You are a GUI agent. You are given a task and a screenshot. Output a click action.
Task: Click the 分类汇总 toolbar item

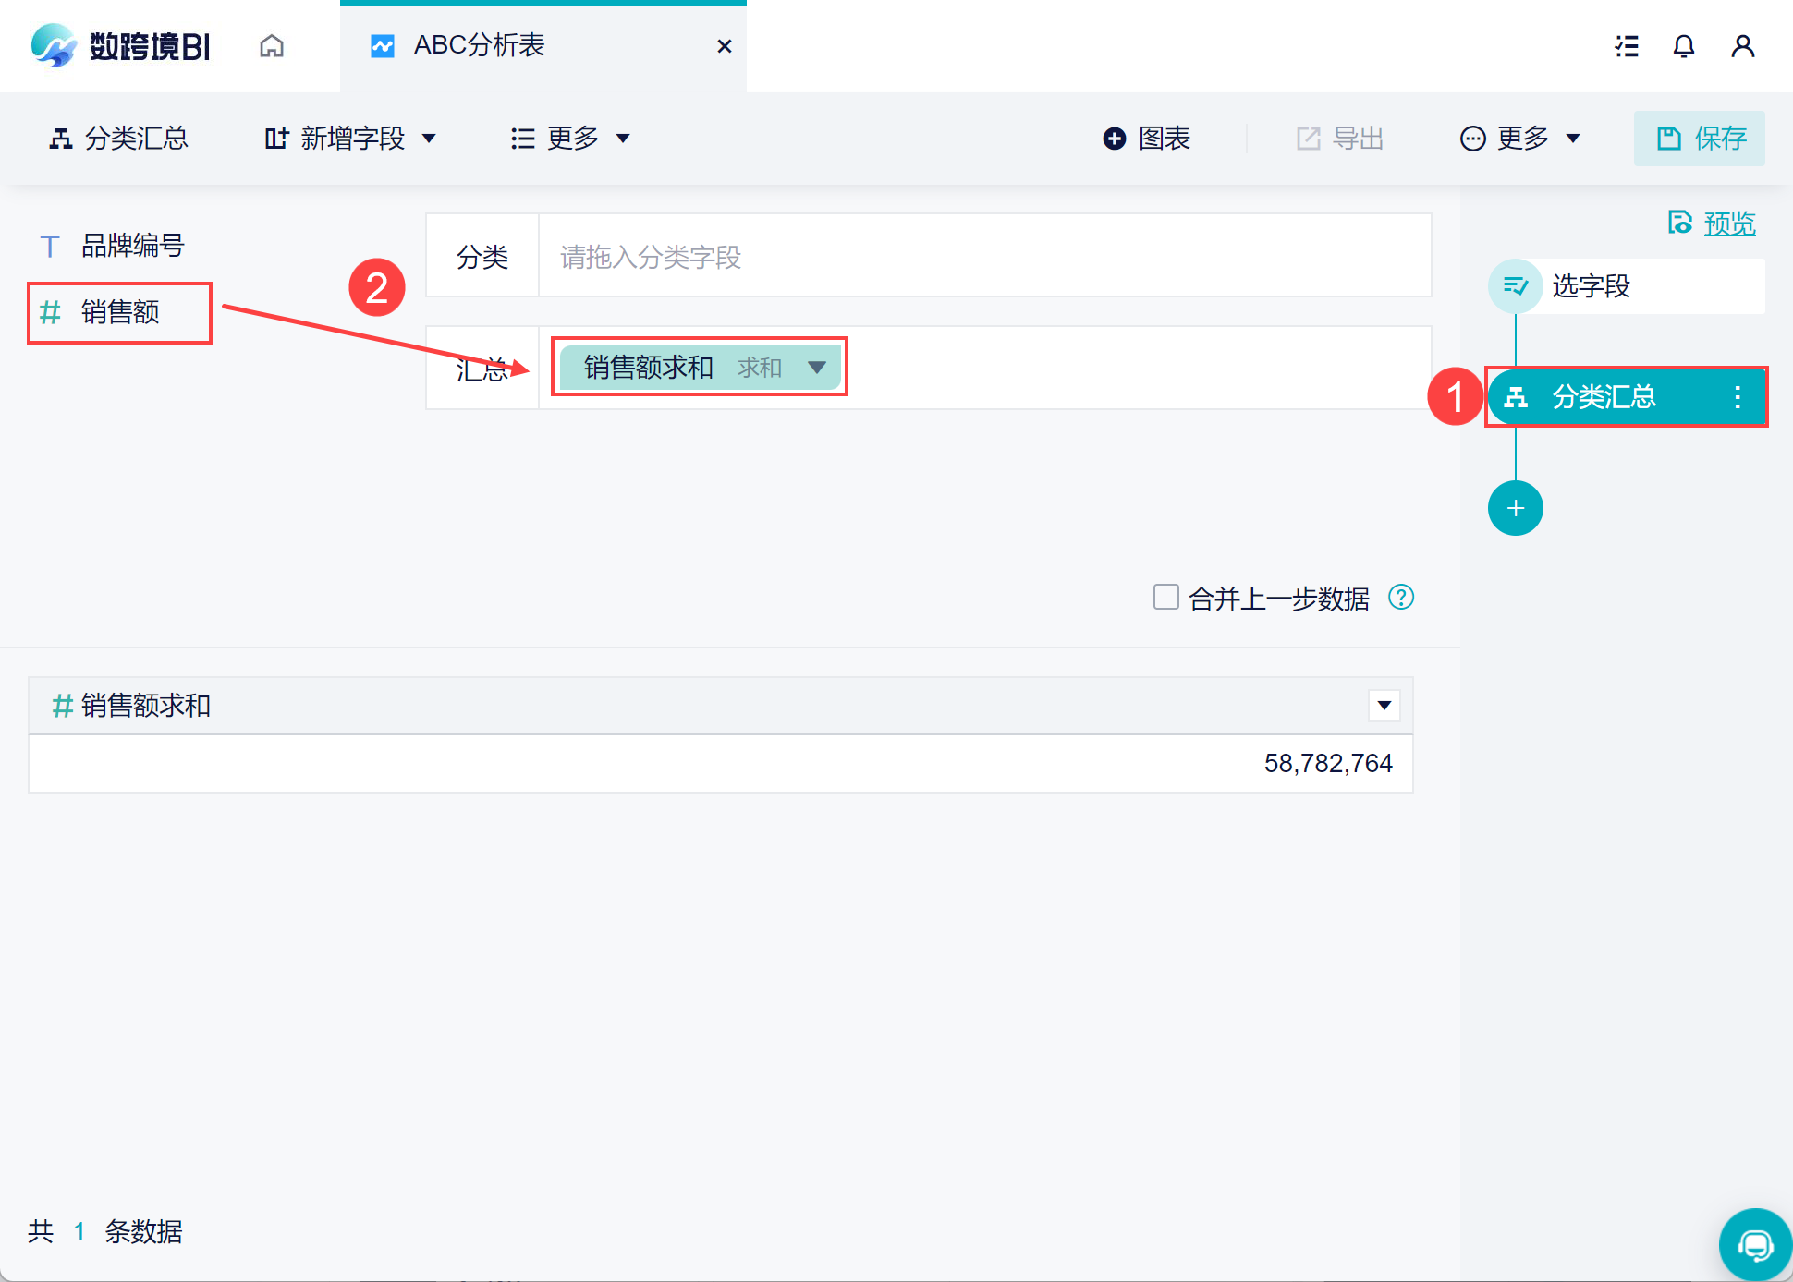[118, 139]
